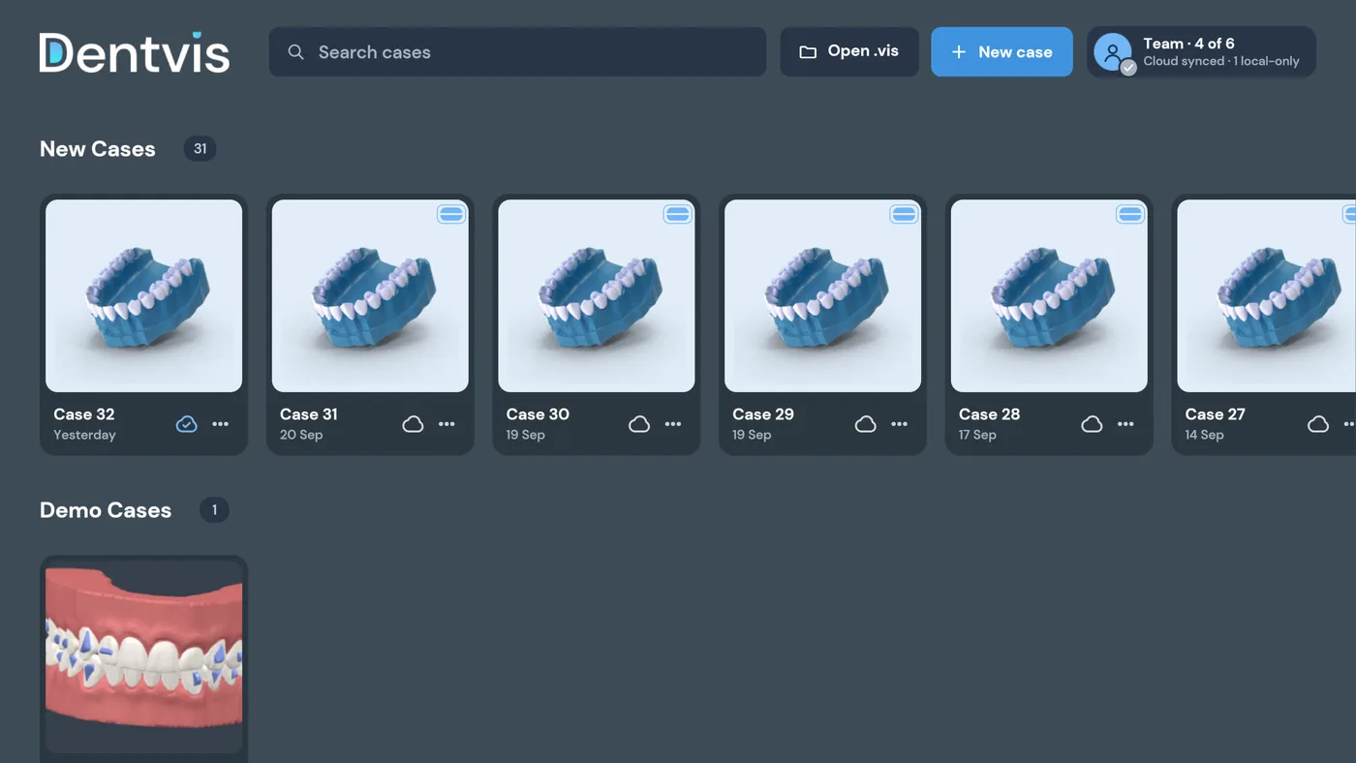Click the Demo Cases count badge 1

[214, 509]
